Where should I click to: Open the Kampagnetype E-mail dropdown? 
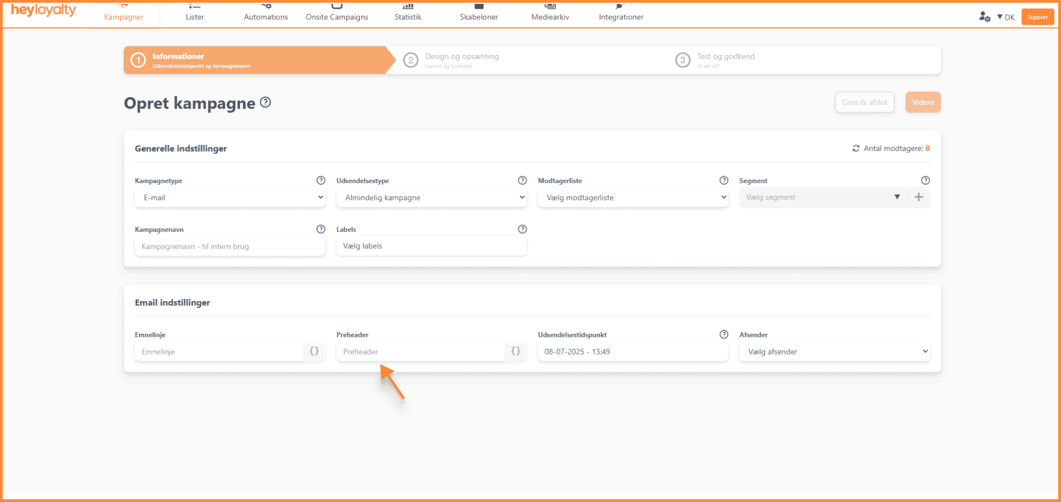pos(230,197)
